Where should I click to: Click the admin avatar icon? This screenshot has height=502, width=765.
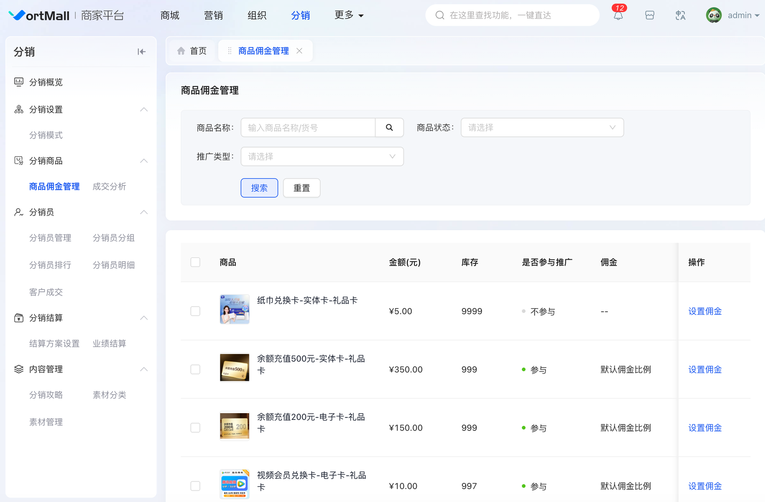tap(714, 15)
